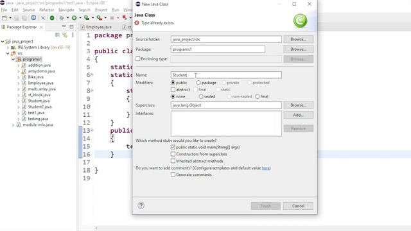Open the Run dropdown arrow
411x231 pixels.
click(80, 18)
